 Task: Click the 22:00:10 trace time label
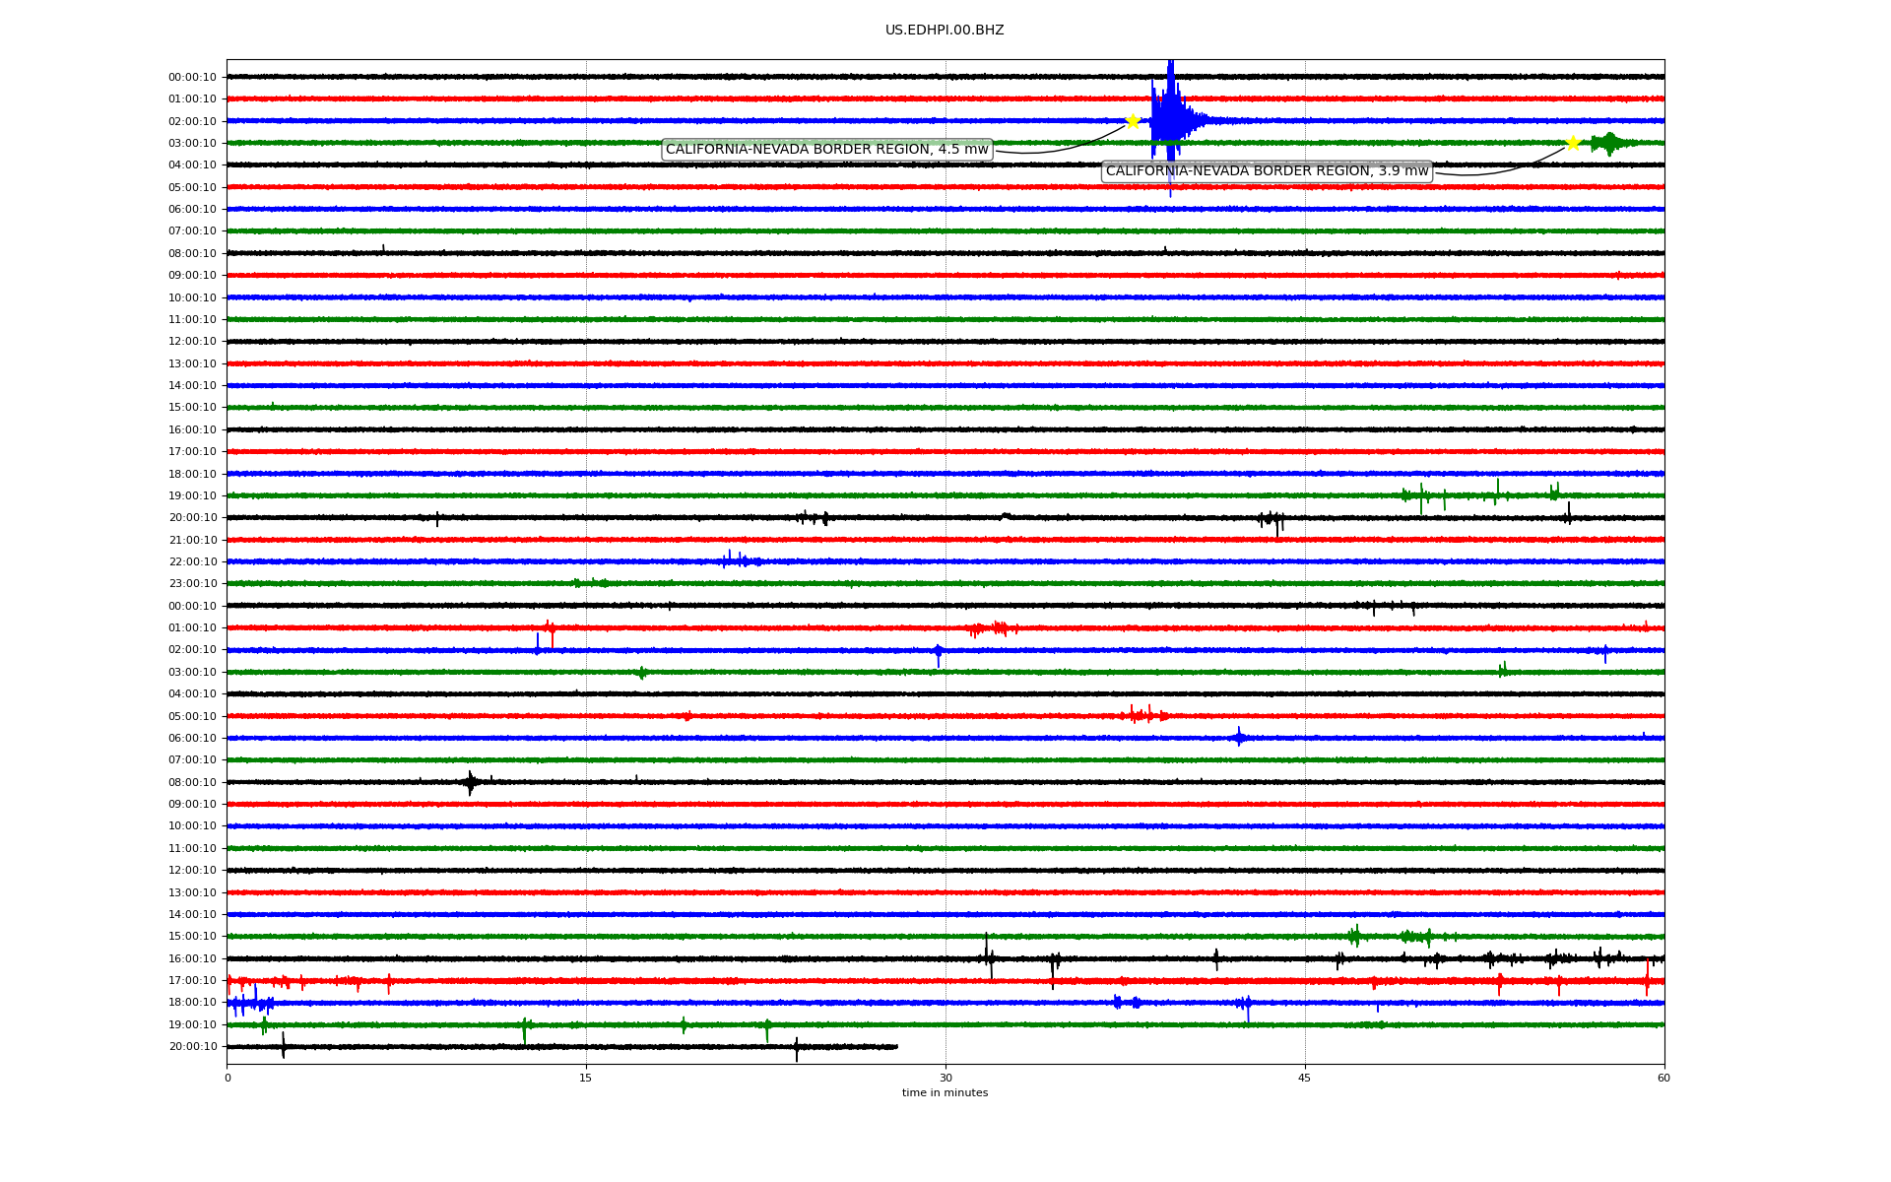tap(193, 561)
